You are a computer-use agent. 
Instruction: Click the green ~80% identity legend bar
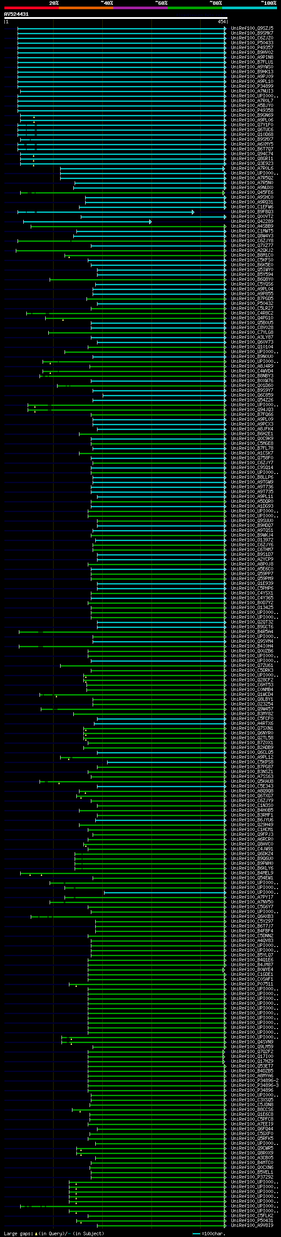(195, 8)
